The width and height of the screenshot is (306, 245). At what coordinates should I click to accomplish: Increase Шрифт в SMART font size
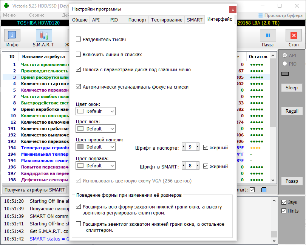(x=197, y=165)
